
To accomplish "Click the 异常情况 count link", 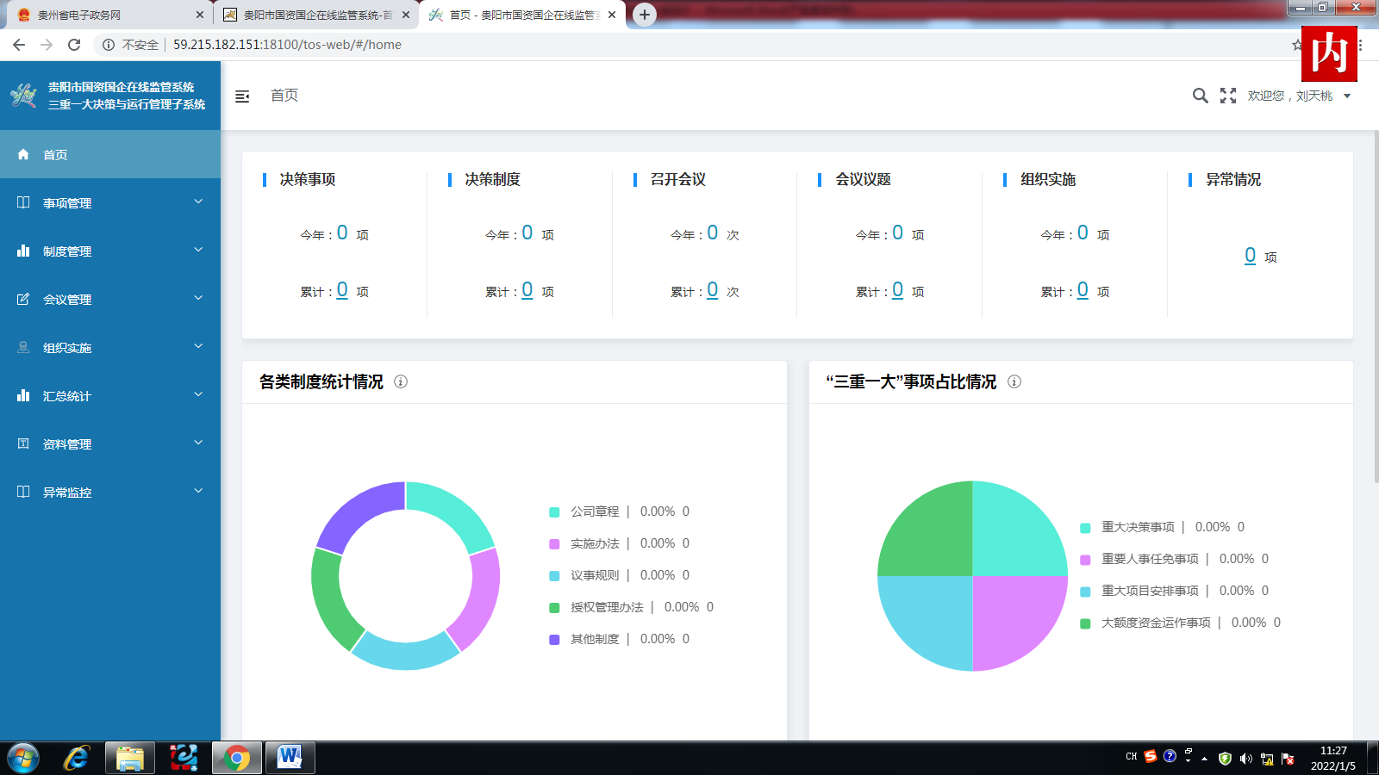I will [x=1250, y=256].
